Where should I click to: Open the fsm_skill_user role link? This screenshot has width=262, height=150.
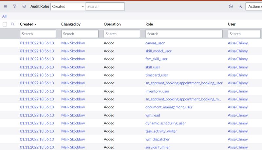click(156, 59)
